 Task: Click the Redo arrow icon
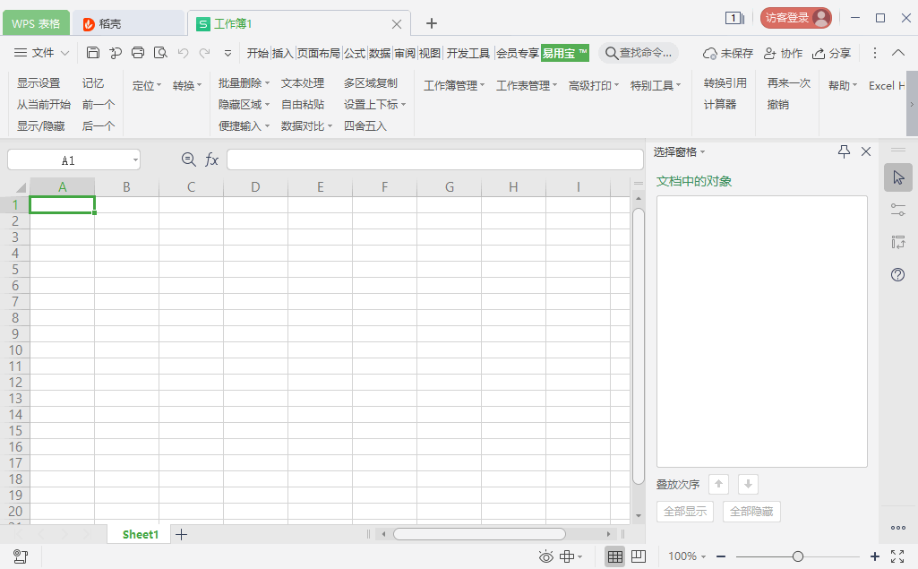point(204,53)
